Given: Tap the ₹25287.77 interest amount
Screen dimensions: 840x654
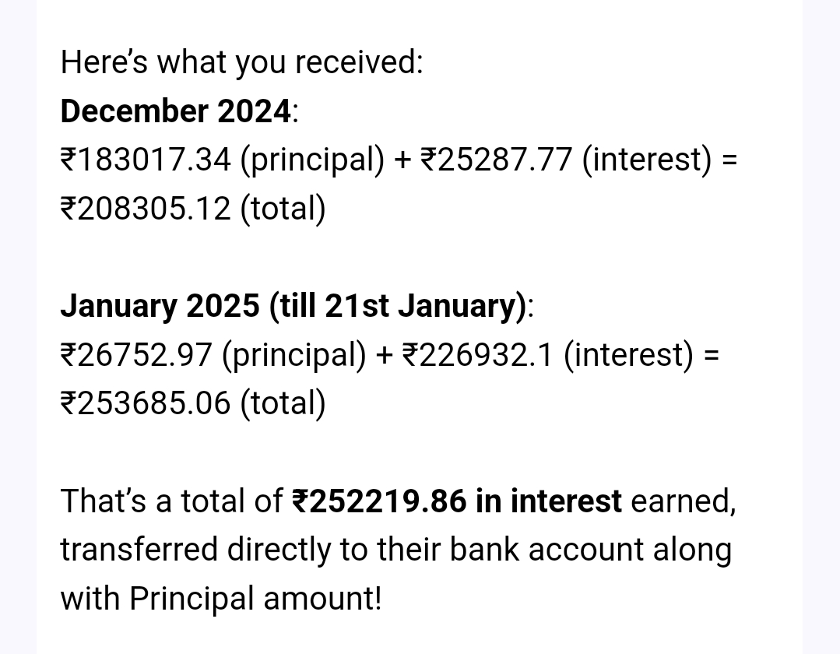Looking at the screenshot, I should pyautogui.click(x=497, y=160).
